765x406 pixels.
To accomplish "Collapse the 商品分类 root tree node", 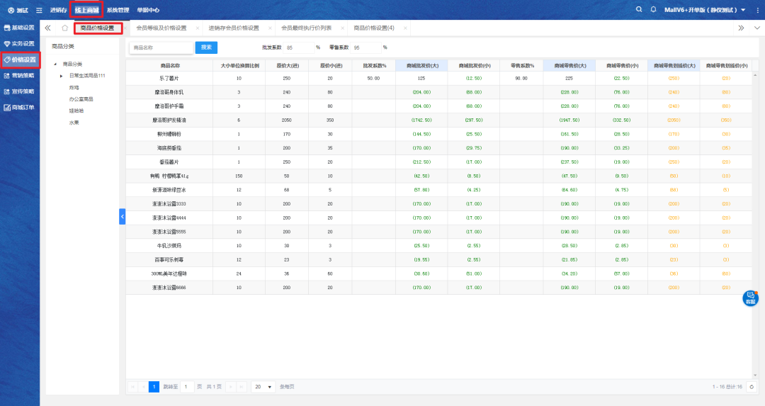I will pos(56,64).
